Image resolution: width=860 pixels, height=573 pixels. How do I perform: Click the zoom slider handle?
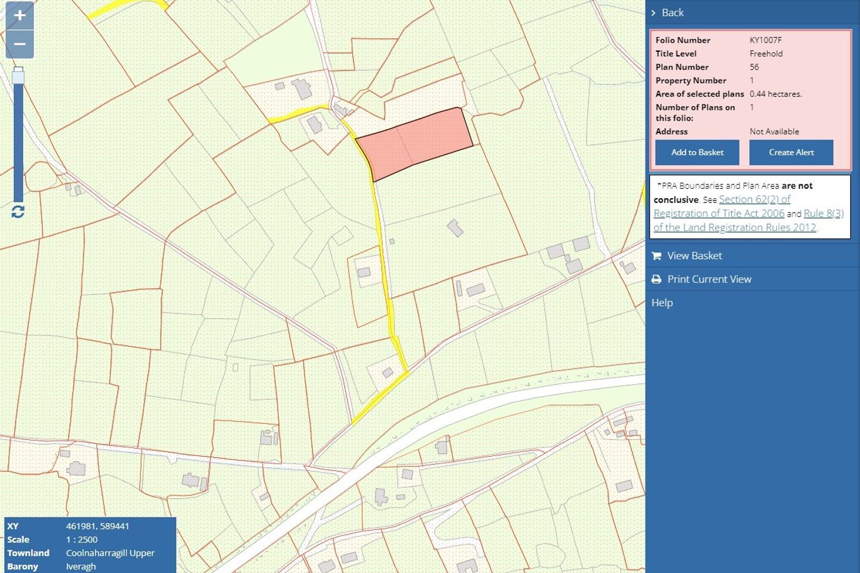[x=19, y=76]
